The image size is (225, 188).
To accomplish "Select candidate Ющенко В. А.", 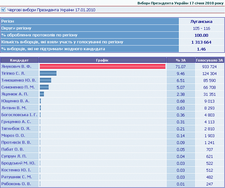I will tap(15, 101).
